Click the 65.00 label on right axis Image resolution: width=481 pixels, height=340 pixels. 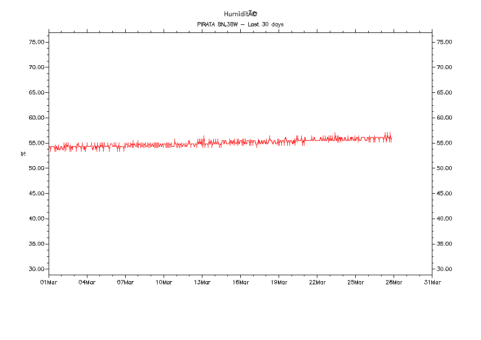click(x=444, y=93)
